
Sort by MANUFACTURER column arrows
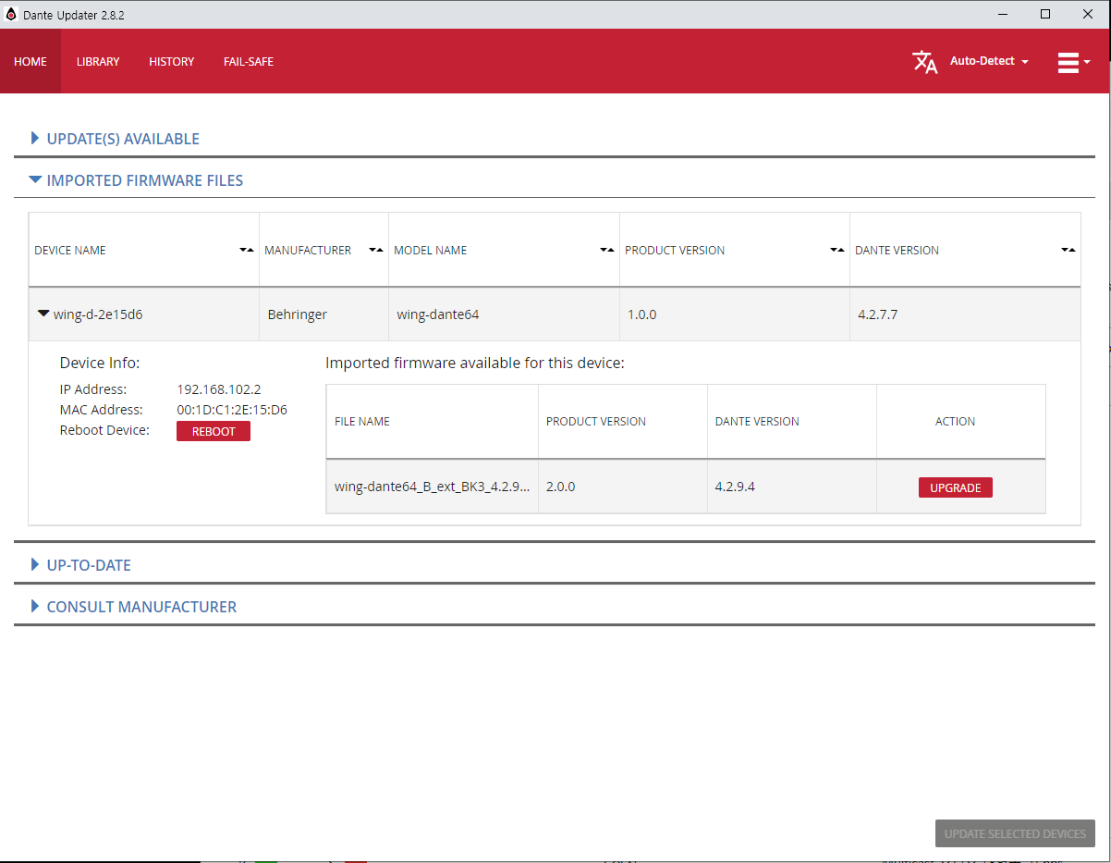point(376,251)
